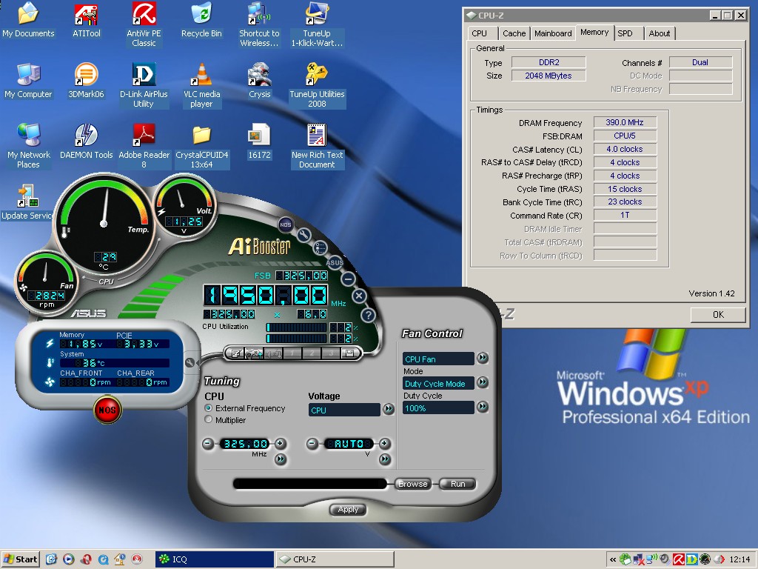This screenshot has width=758, height=569.
Task: Click the red NOS button below the monitor panel
Action: (107, 410)
